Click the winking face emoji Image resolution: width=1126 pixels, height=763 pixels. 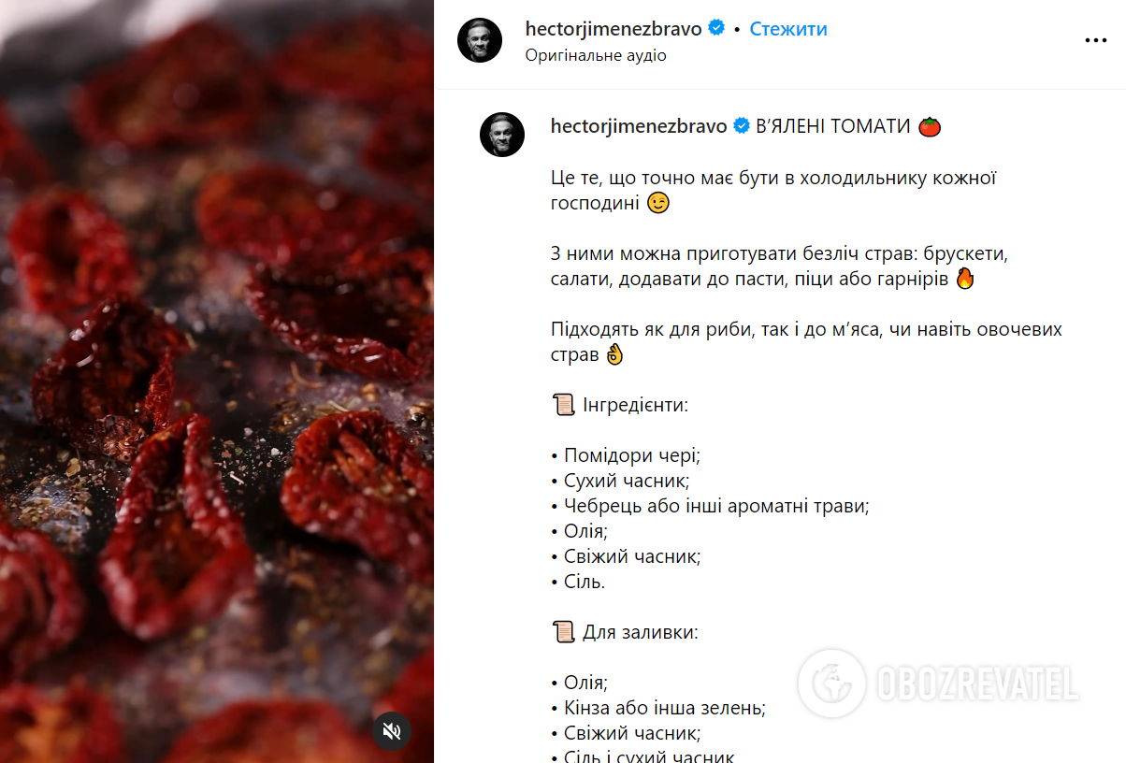pos(659,202)
